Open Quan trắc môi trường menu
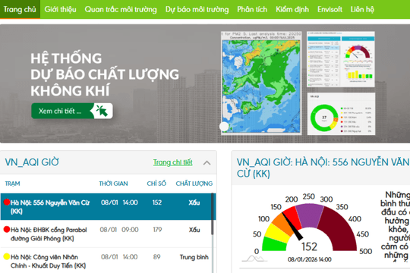Image resolution: width=410 pixels, height=273 pixels. click(x=121, y=9)
